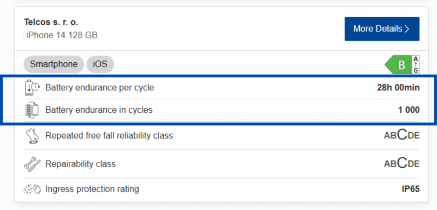The width and height of the screenshot is (437, 210).
Task: Click the repairability class C rating scale
Action: [x=402, y=164]
